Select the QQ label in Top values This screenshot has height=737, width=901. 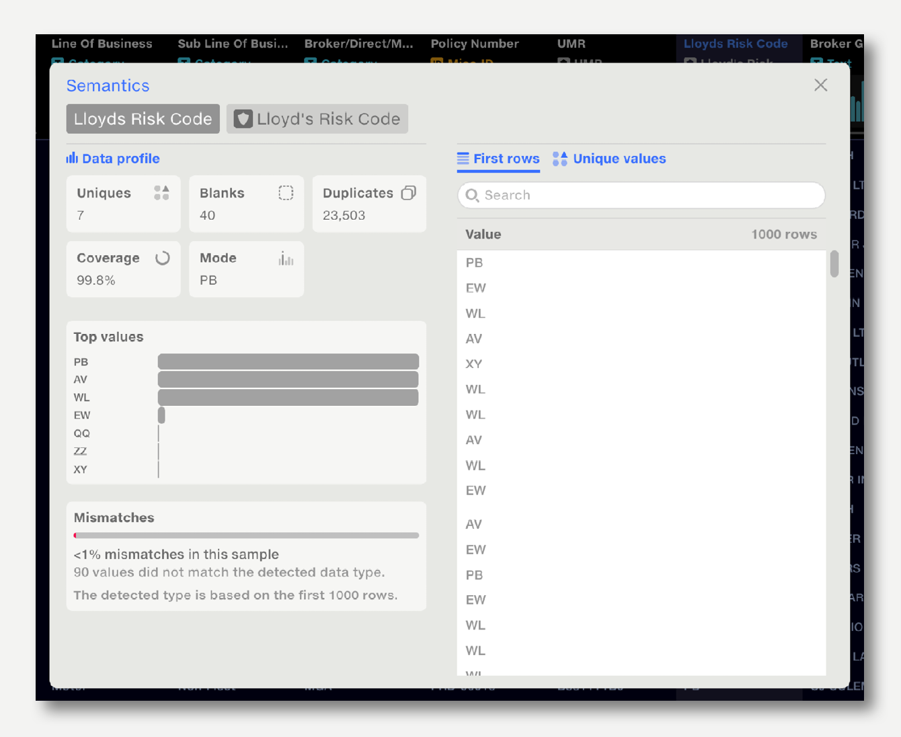click(x=81, y=433)
